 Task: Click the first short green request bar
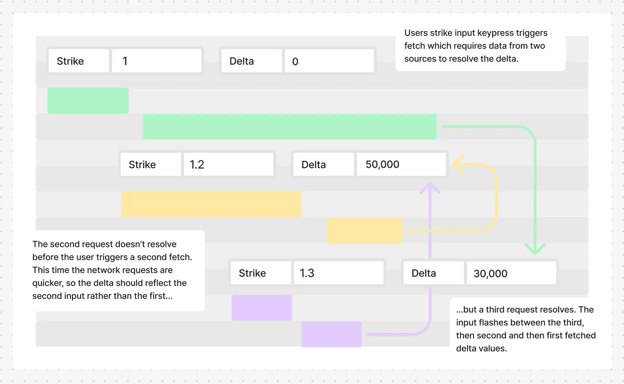point(88,101)
